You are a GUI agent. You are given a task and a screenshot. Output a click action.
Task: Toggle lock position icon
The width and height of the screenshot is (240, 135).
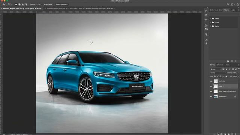click(220, 76)
